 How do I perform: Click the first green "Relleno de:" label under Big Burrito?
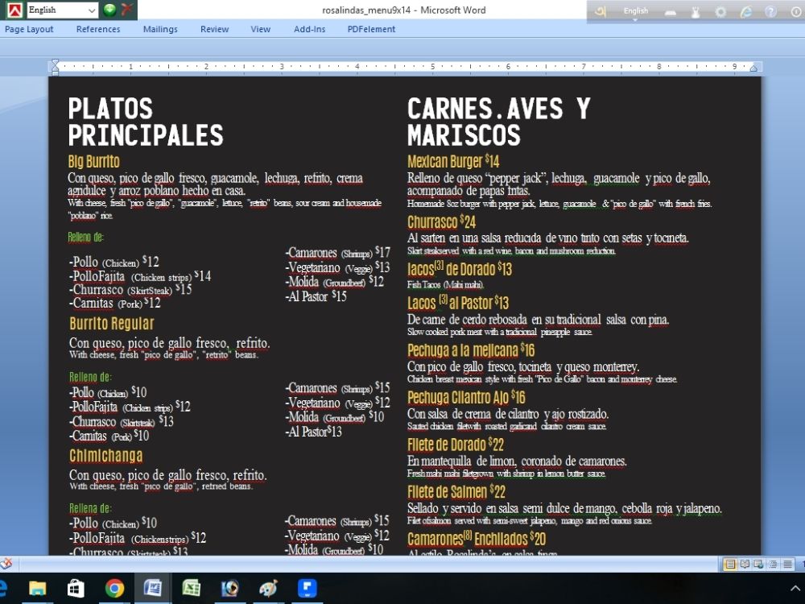tap(86, 238)
